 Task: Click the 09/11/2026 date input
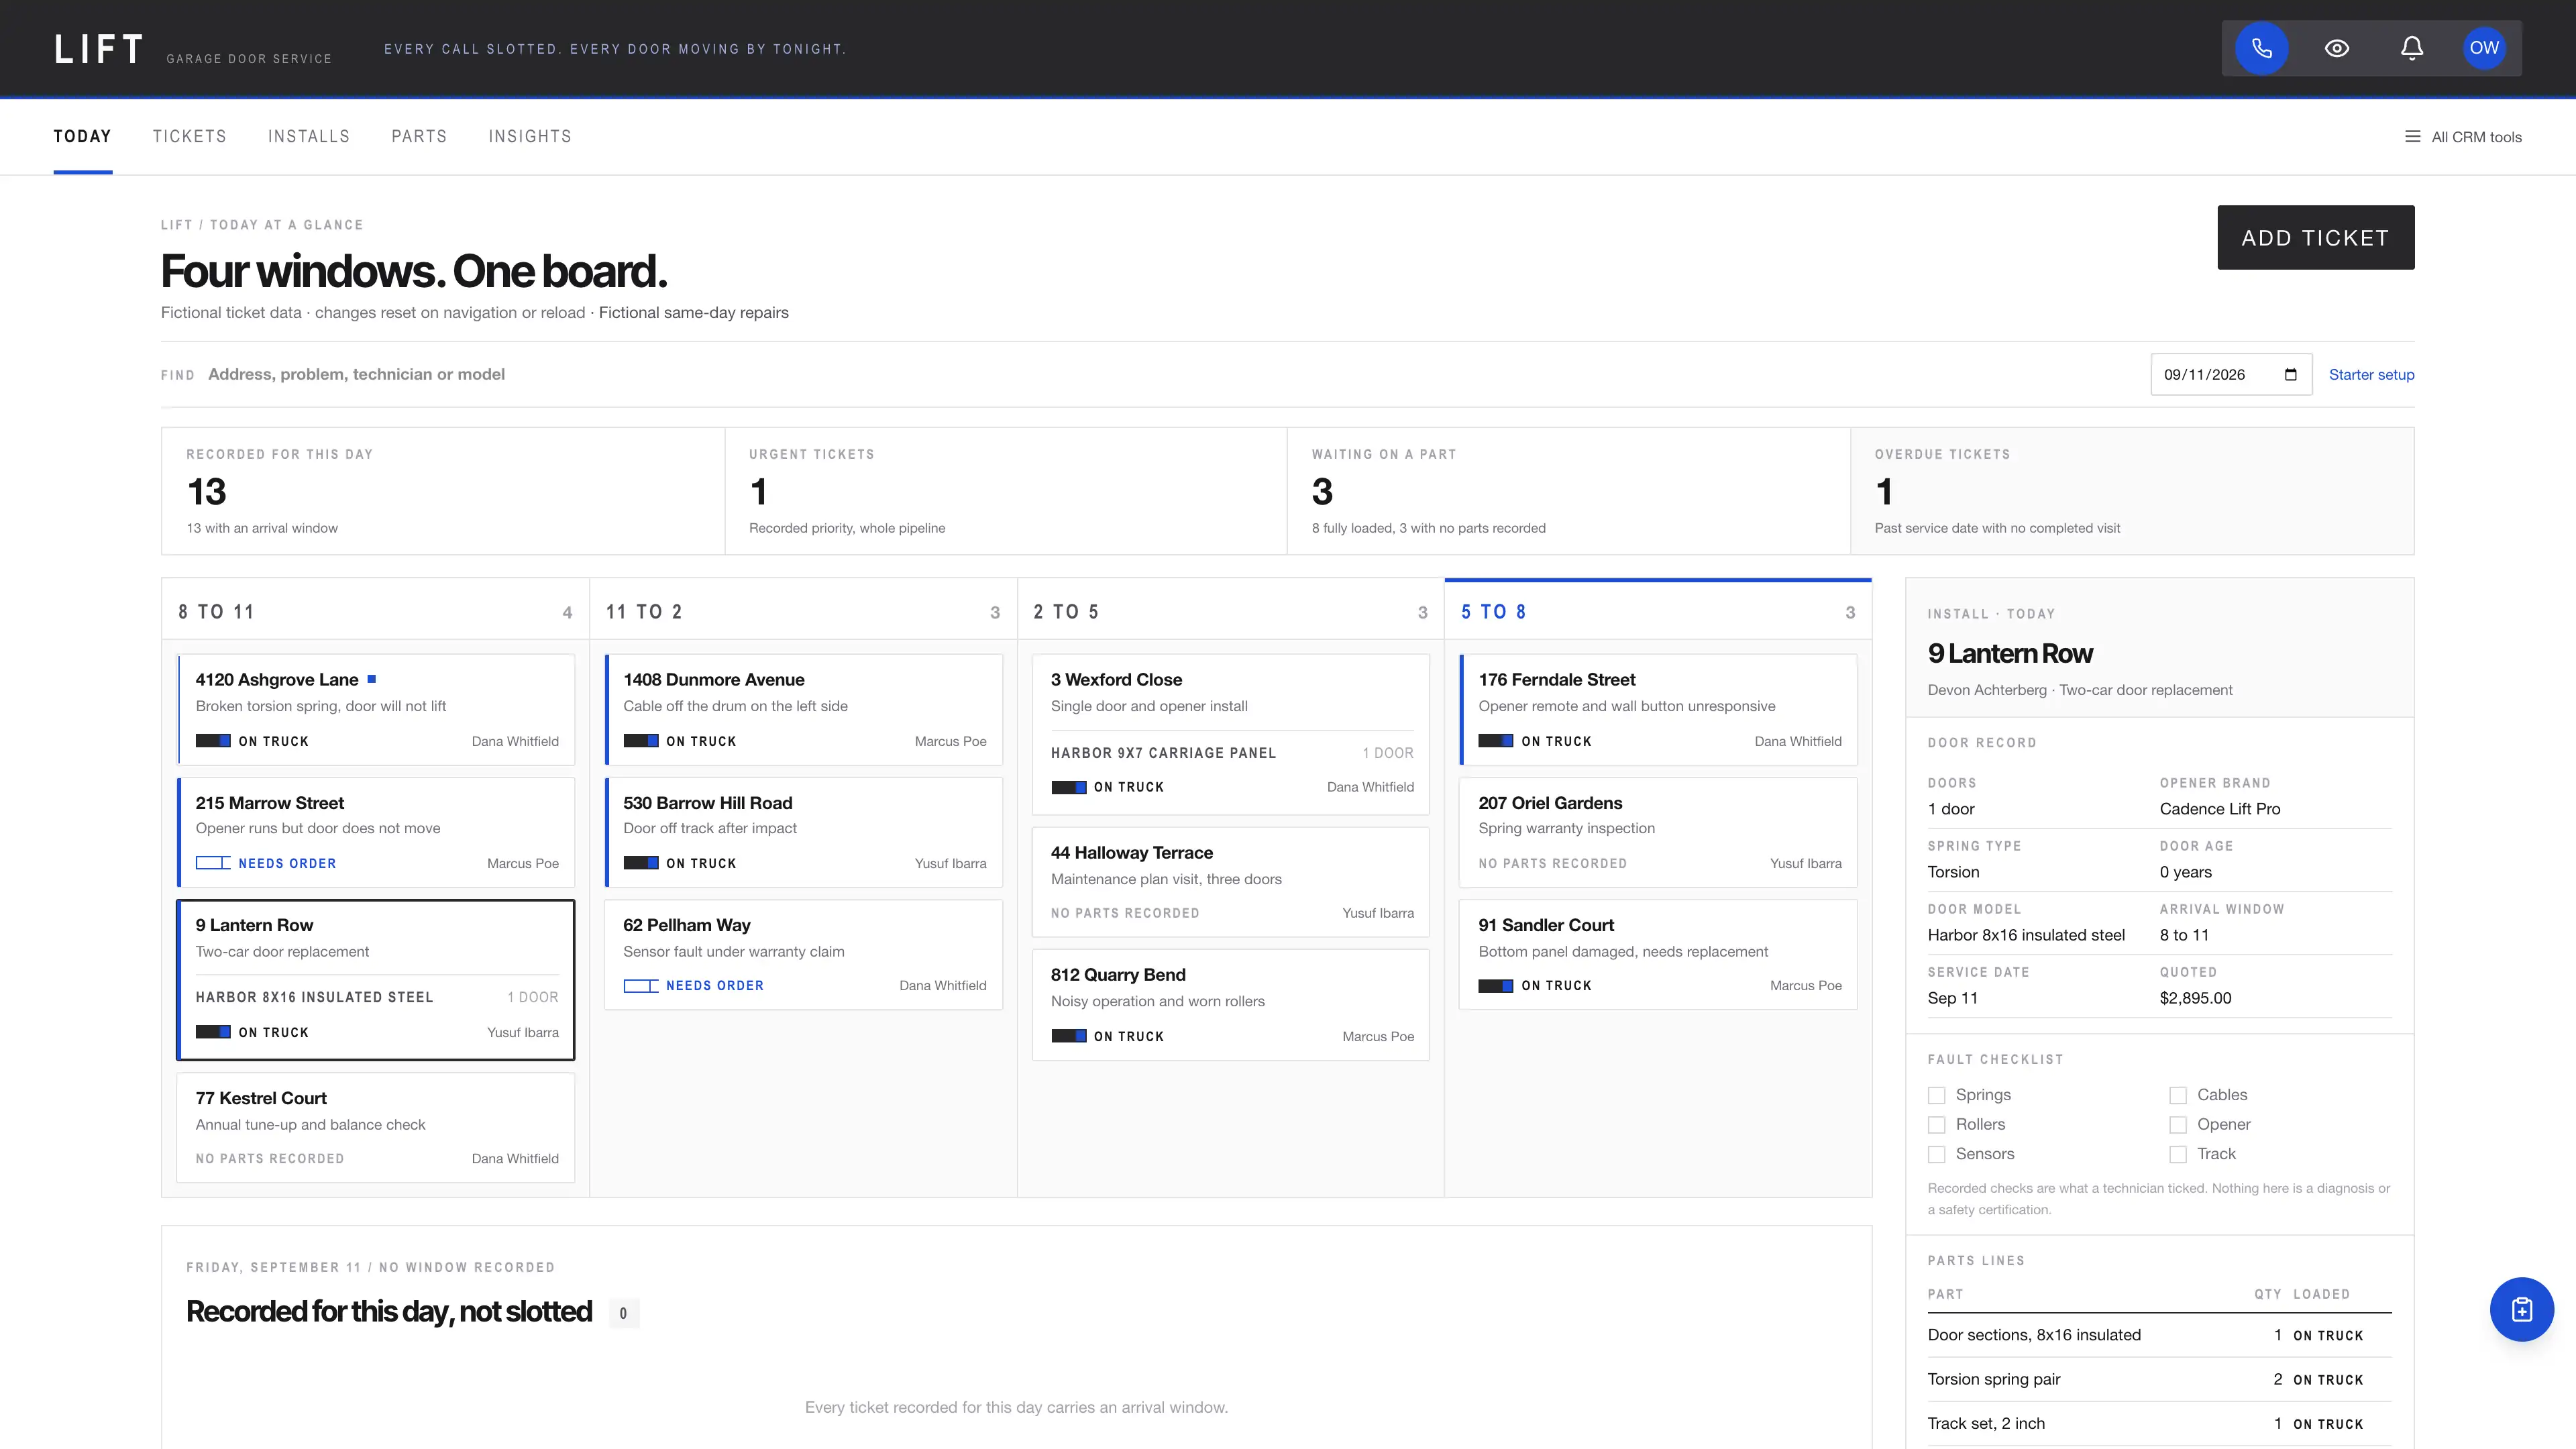coord(2231,374)
